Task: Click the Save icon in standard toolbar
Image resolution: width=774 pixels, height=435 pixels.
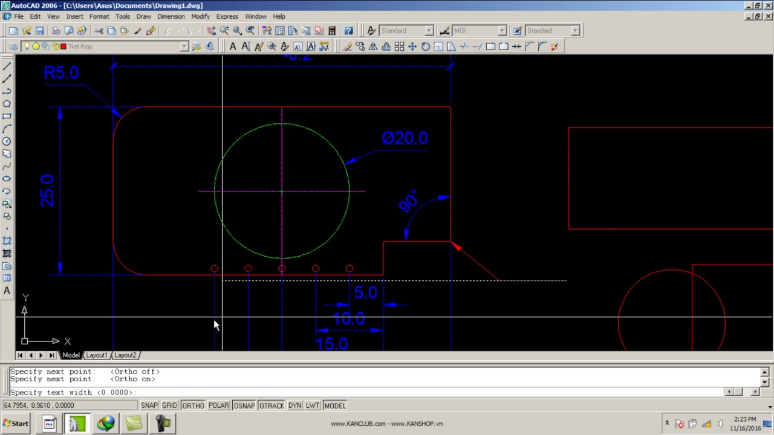Action: 40,31
